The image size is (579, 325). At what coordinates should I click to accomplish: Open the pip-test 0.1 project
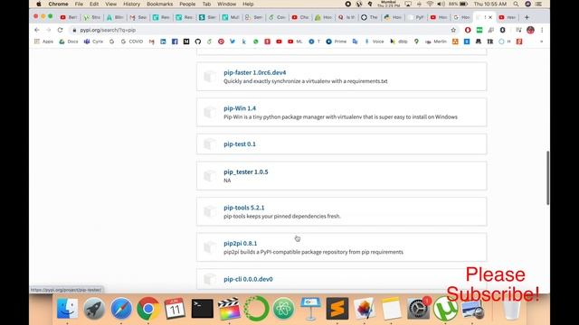[240, 144]
